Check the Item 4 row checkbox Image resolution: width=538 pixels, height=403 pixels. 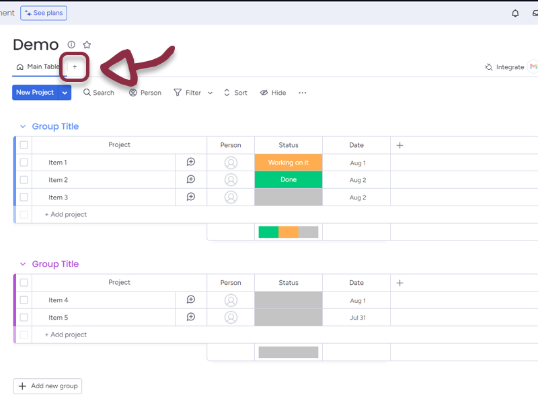coord(24,300)
